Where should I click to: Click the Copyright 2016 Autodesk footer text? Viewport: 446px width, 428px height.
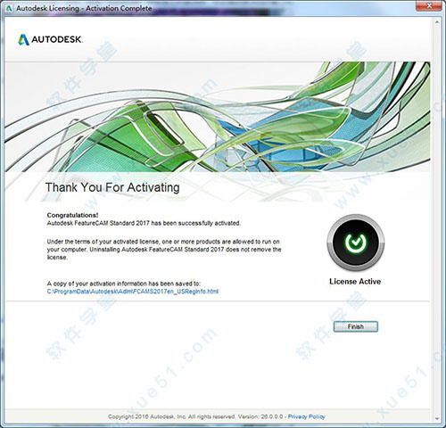tap(171, 416)
